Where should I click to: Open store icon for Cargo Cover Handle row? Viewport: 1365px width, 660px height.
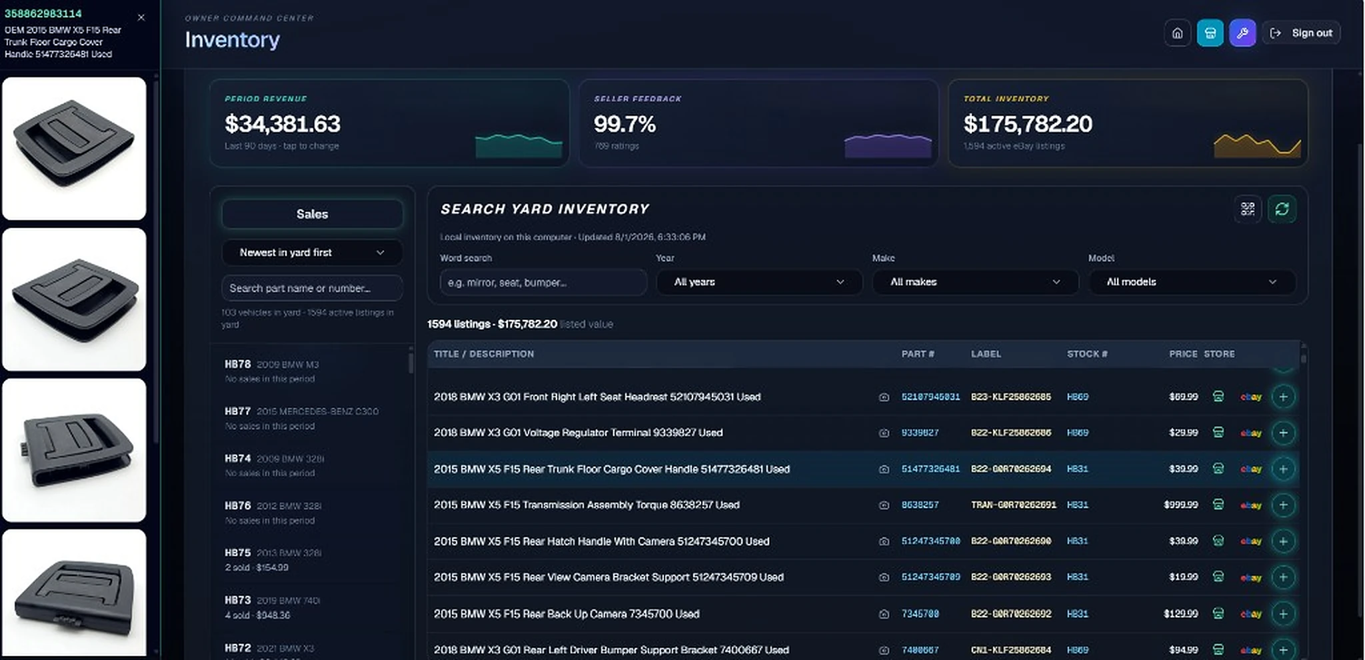tap(1218, 469)
